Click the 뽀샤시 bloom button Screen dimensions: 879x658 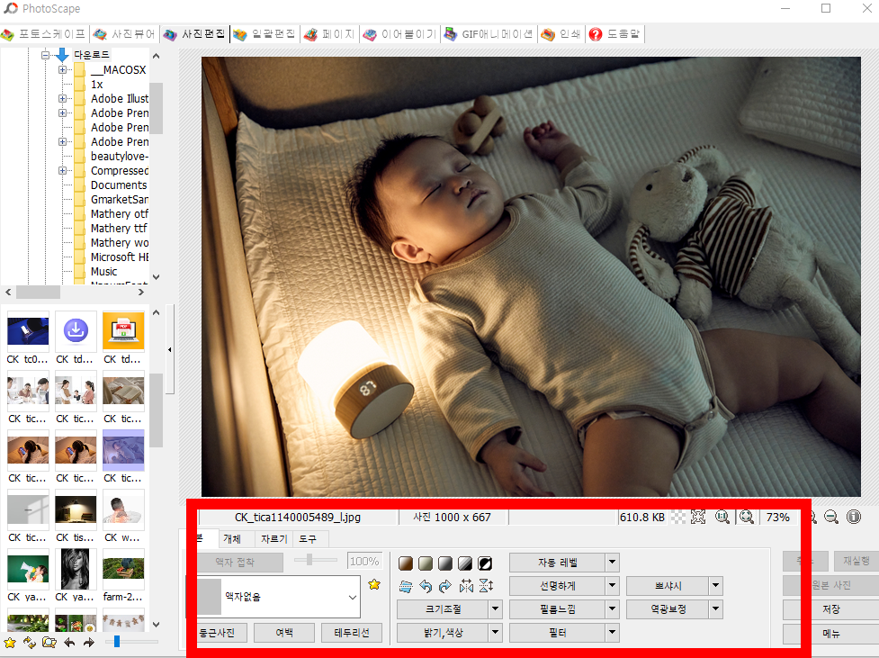click(668, 586)
